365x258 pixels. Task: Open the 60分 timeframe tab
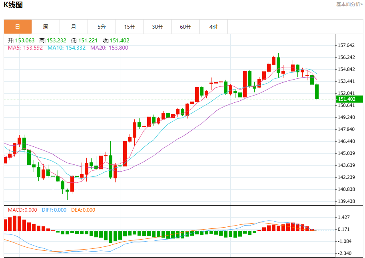185,27
